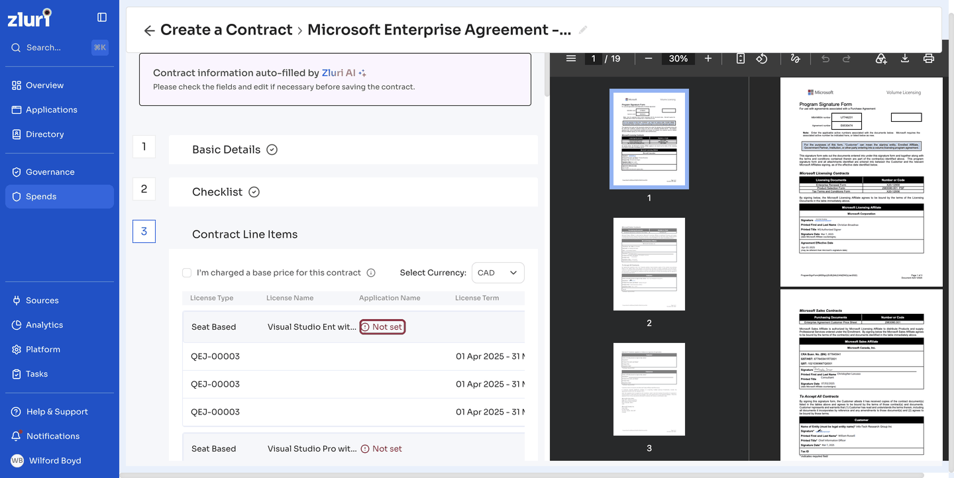Set application for Visual Studio Pro row
Viewport: 954px width, 478px height.
[x=382, y=449]
